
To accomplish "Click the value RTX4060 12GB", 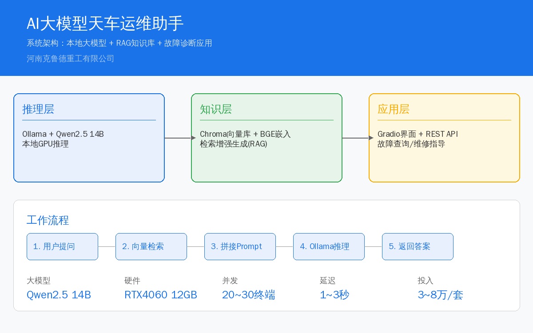I will [x=161, y=295].
